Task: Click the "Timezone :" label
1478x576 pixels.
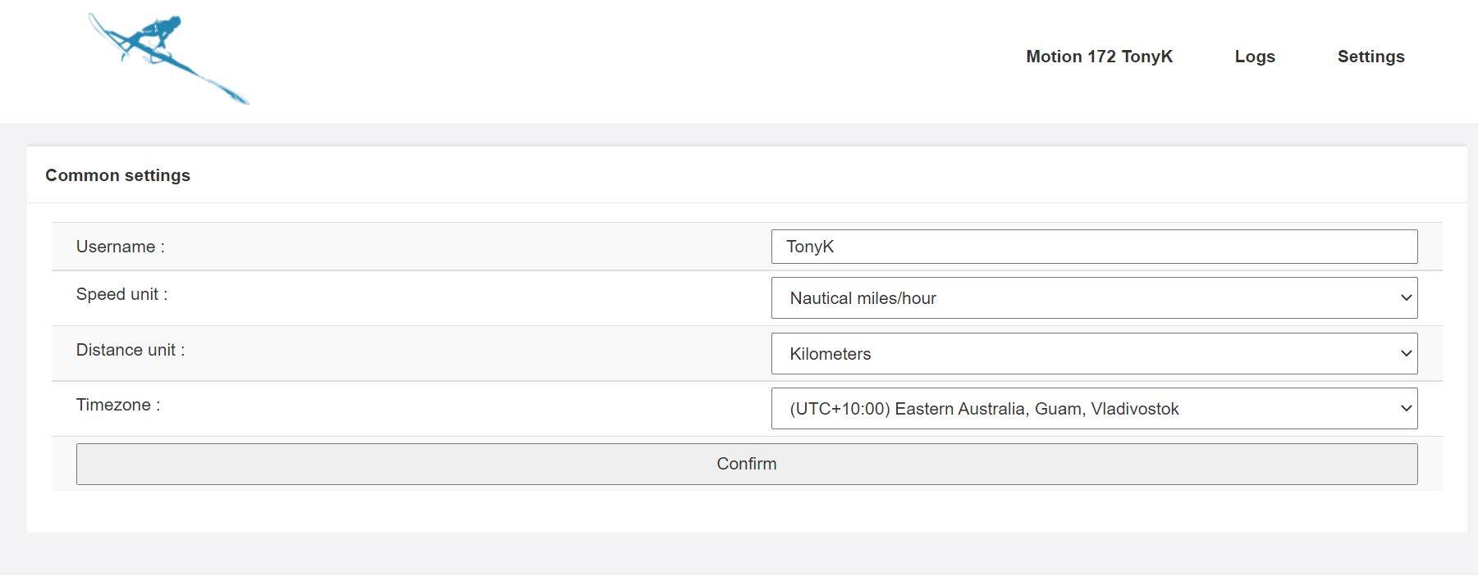Action: (x=118, y=405)
